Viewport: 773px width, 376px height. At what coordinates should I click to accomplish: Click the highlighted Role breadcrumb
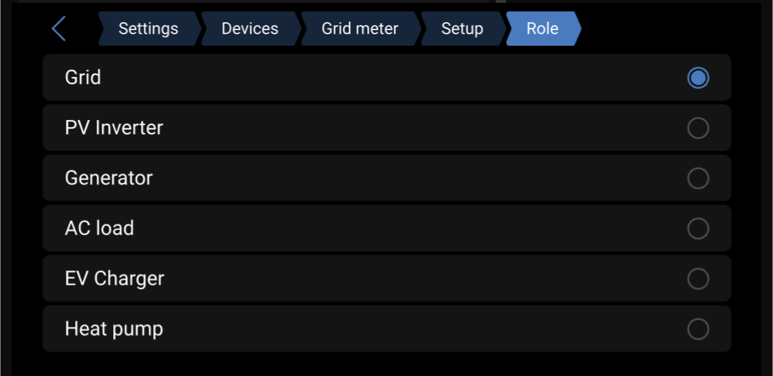tap(543, 29)
